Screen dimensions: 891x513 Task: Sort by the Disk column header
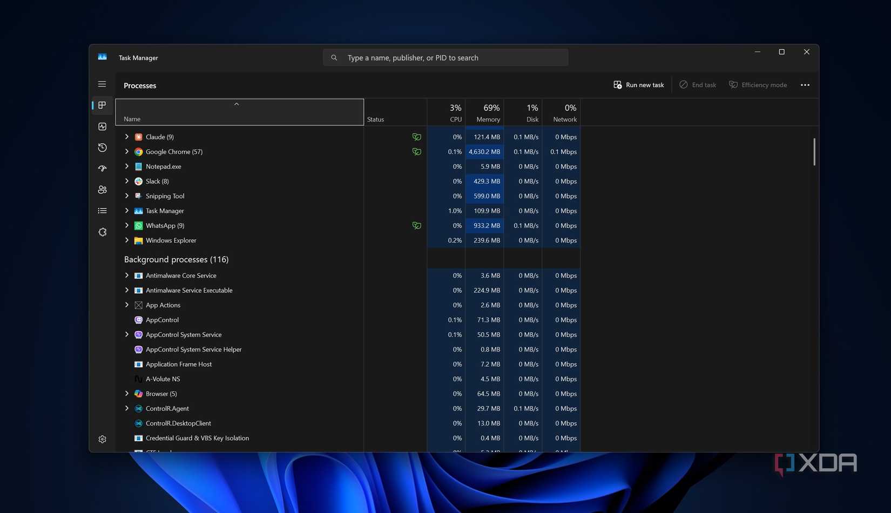(x=523, y=112)
